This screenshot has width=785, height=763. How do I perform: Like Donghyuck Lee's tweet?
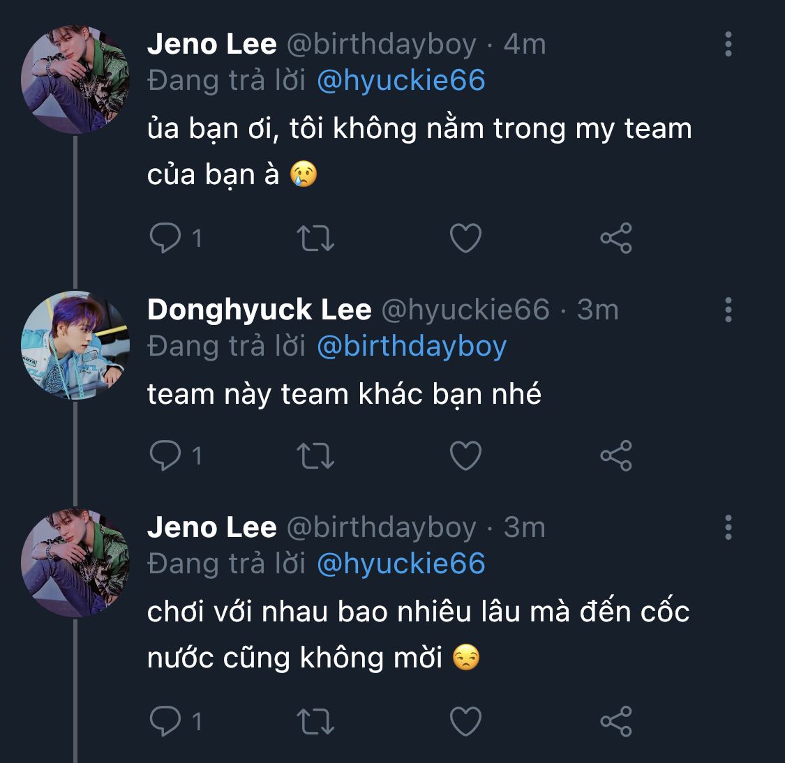click(465, 456)
